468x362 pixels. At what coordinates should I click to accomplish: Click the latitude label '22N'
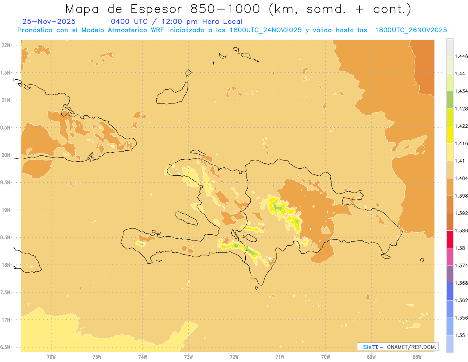pos(6,45)
